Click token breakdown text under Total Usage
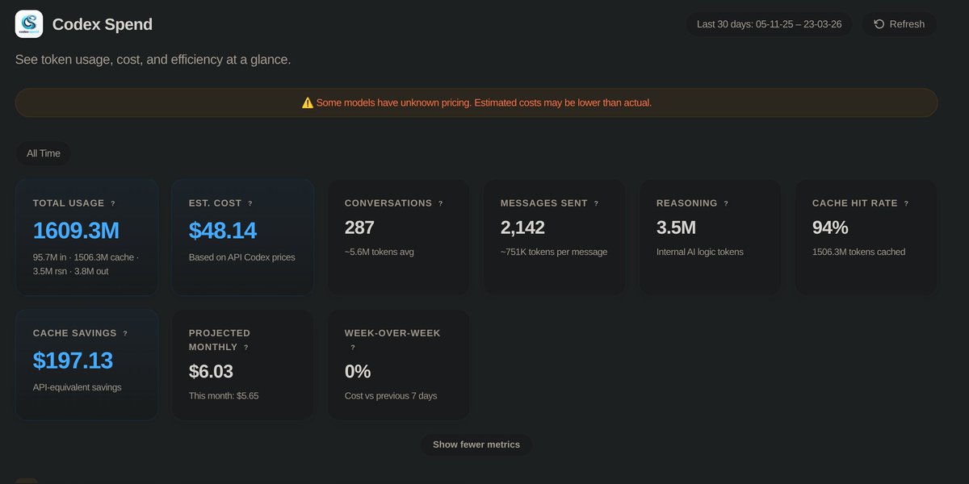Viewport: 969px width, 484px height. click(x=86, y=264)
